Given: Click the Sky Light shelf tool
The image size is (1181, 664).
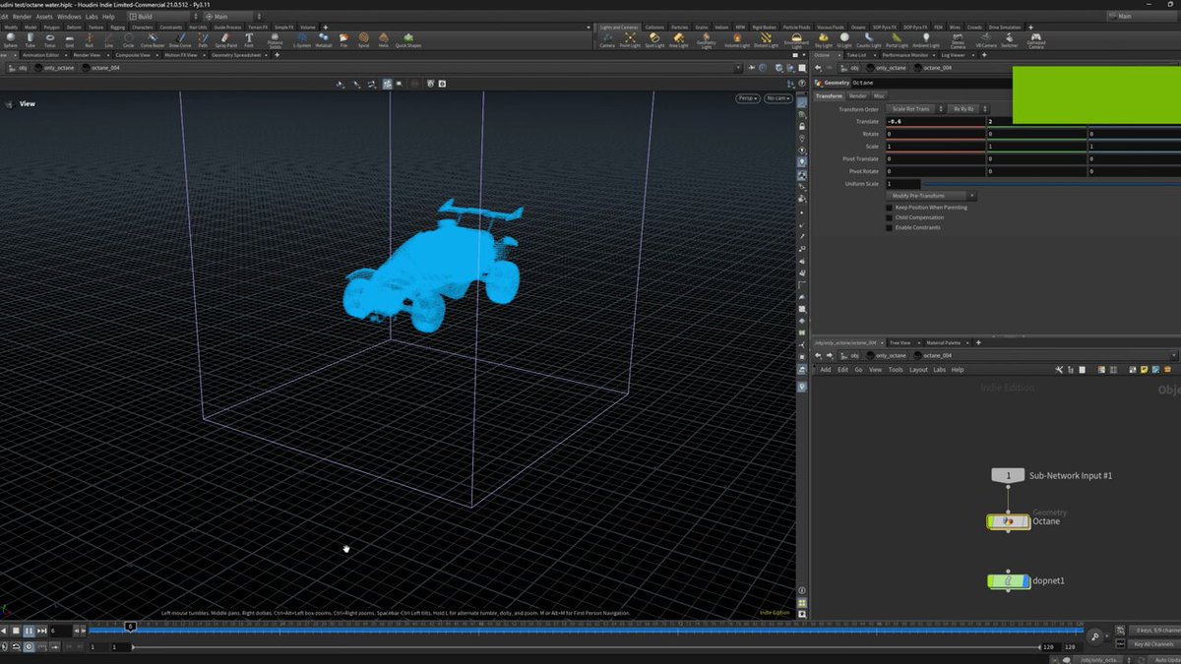Looking at the screenshot, I should tap(825, 39).
